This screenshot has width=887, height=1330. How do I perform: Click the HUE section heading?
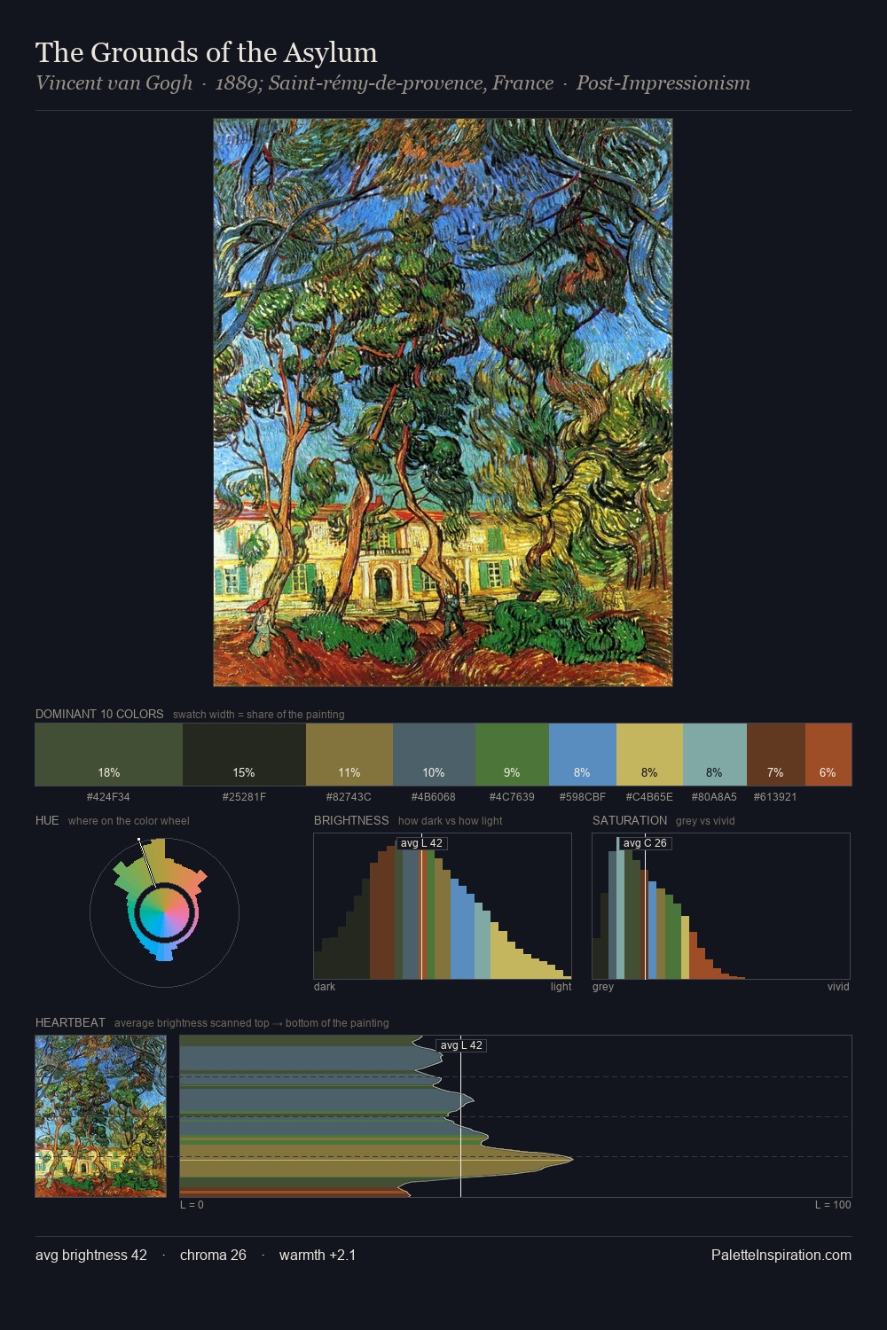[47, 820]
